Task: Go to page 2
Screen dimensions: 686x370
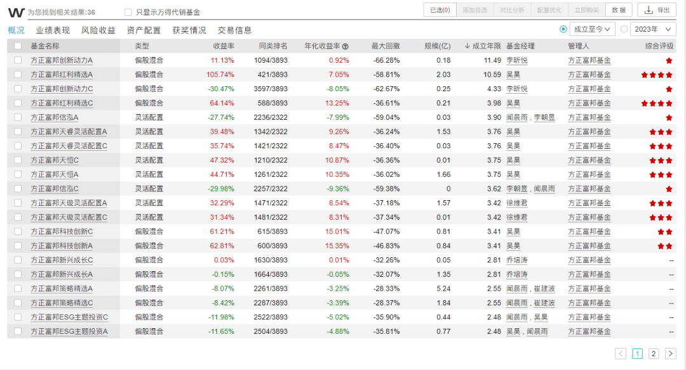Action: pos(654,354)
